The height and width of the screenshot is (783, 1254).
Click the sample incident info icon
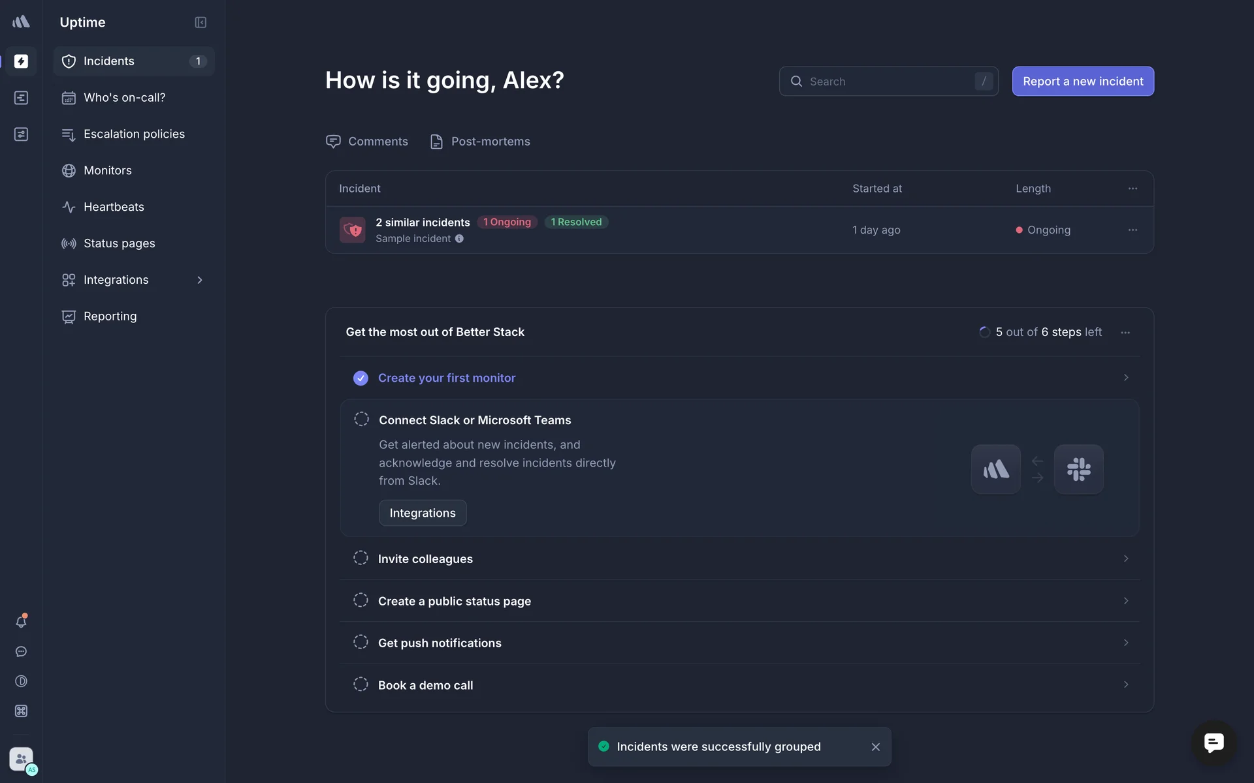459,239
